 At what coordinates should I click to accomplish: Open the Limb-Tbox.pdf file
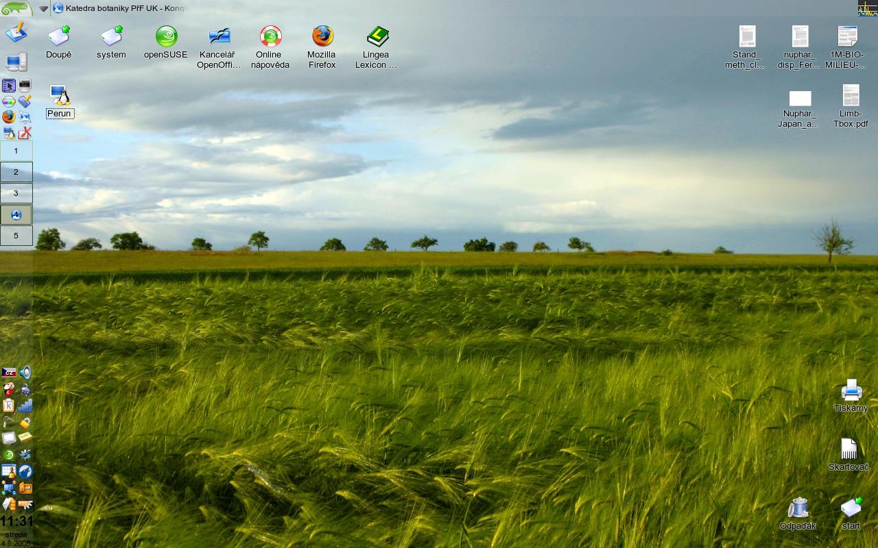[x=851, y=97]
